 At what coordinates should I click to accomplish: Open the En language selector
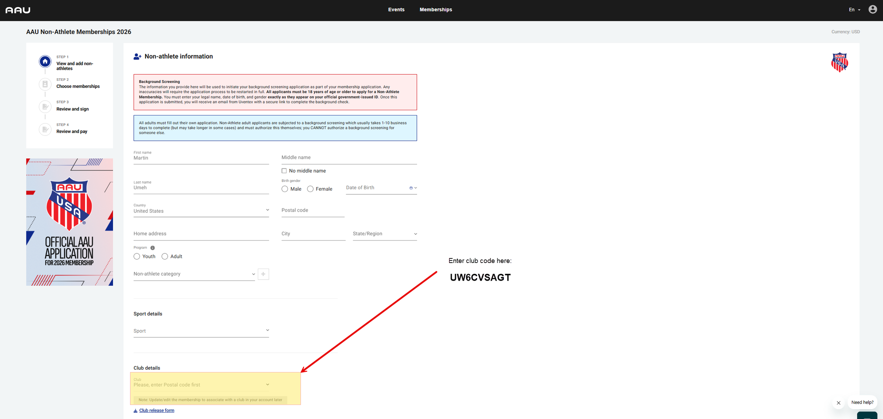click(854, 10)
